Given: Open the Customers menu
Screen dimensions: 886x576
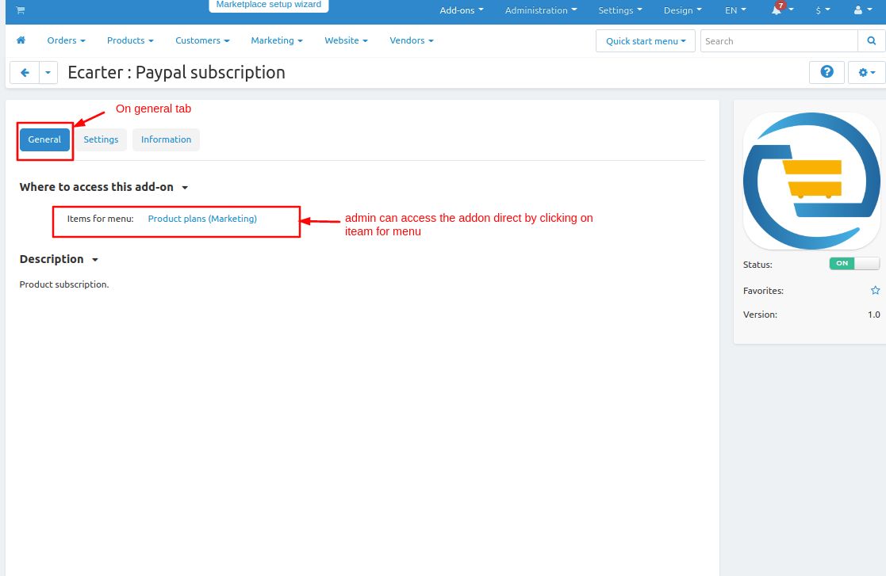Looking at the screenshot, I should point(202,40).
